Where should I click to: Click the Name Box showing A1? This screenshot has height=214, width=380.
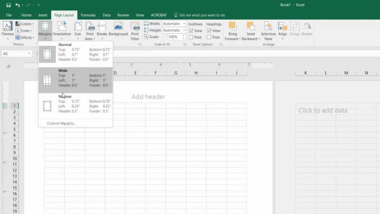point(15,54)
